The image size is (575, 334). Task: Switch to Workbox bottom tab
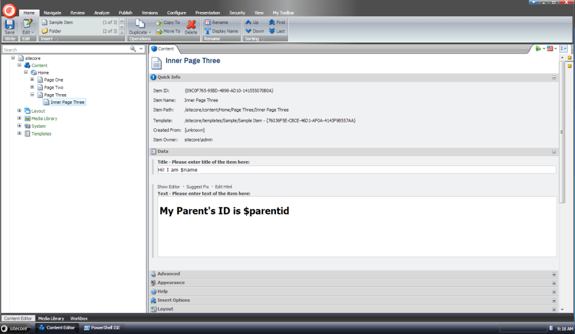[x=79, y=318]
